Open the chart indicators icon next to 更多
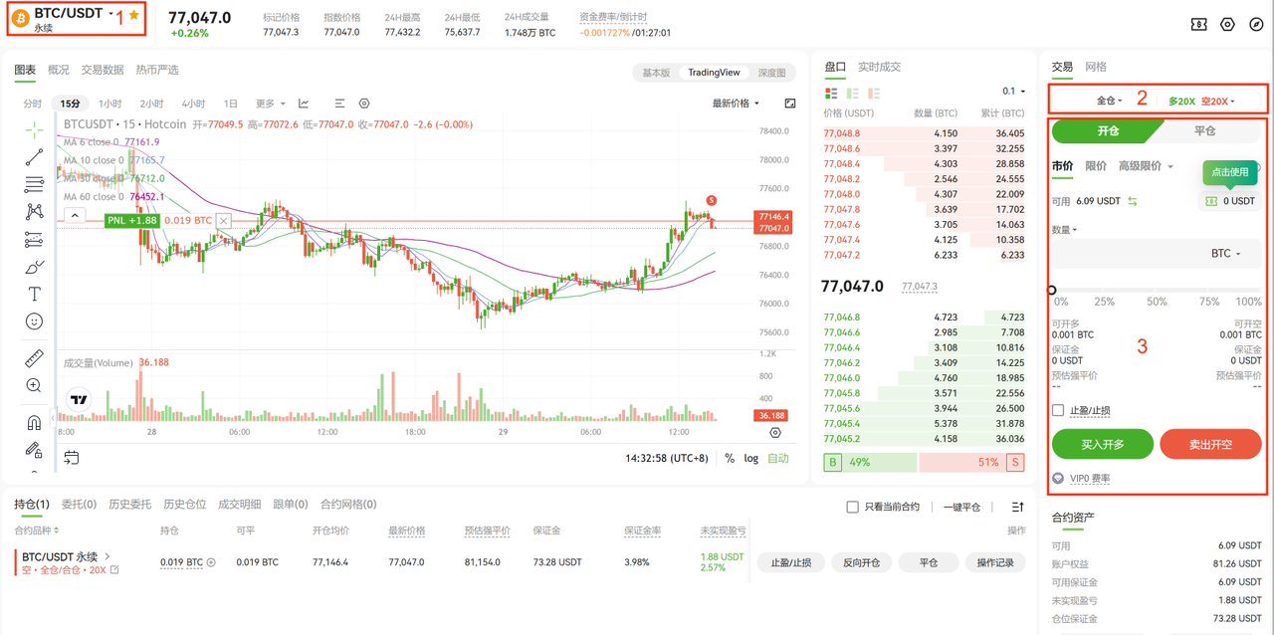The height and width of the screenshot is (635, 1274). [304, 104]
